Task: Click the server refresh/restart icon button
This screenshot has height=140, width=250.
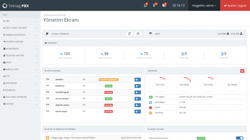Action: (130, 34)
